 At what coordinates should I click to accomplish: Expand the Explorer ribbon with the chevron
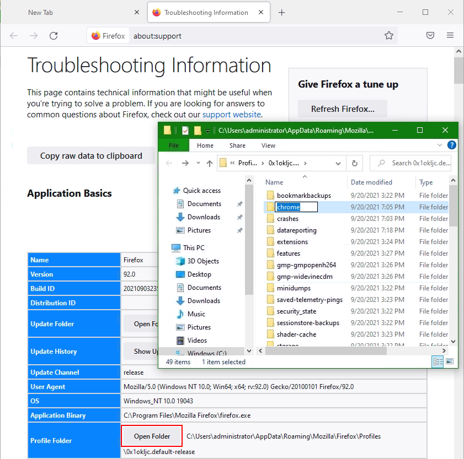coord(440,145)
